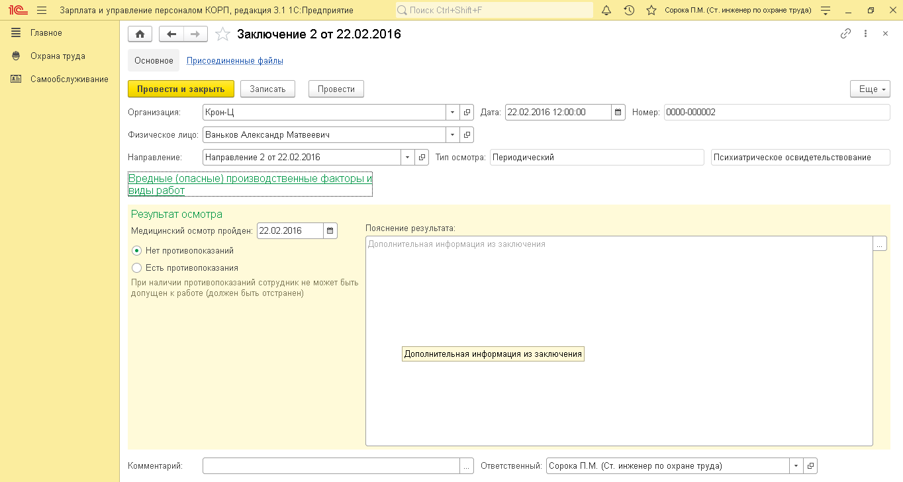The height and width of the screenshot is (482, 903).
Task: Click the global search field
Action: tap(495, 10)
